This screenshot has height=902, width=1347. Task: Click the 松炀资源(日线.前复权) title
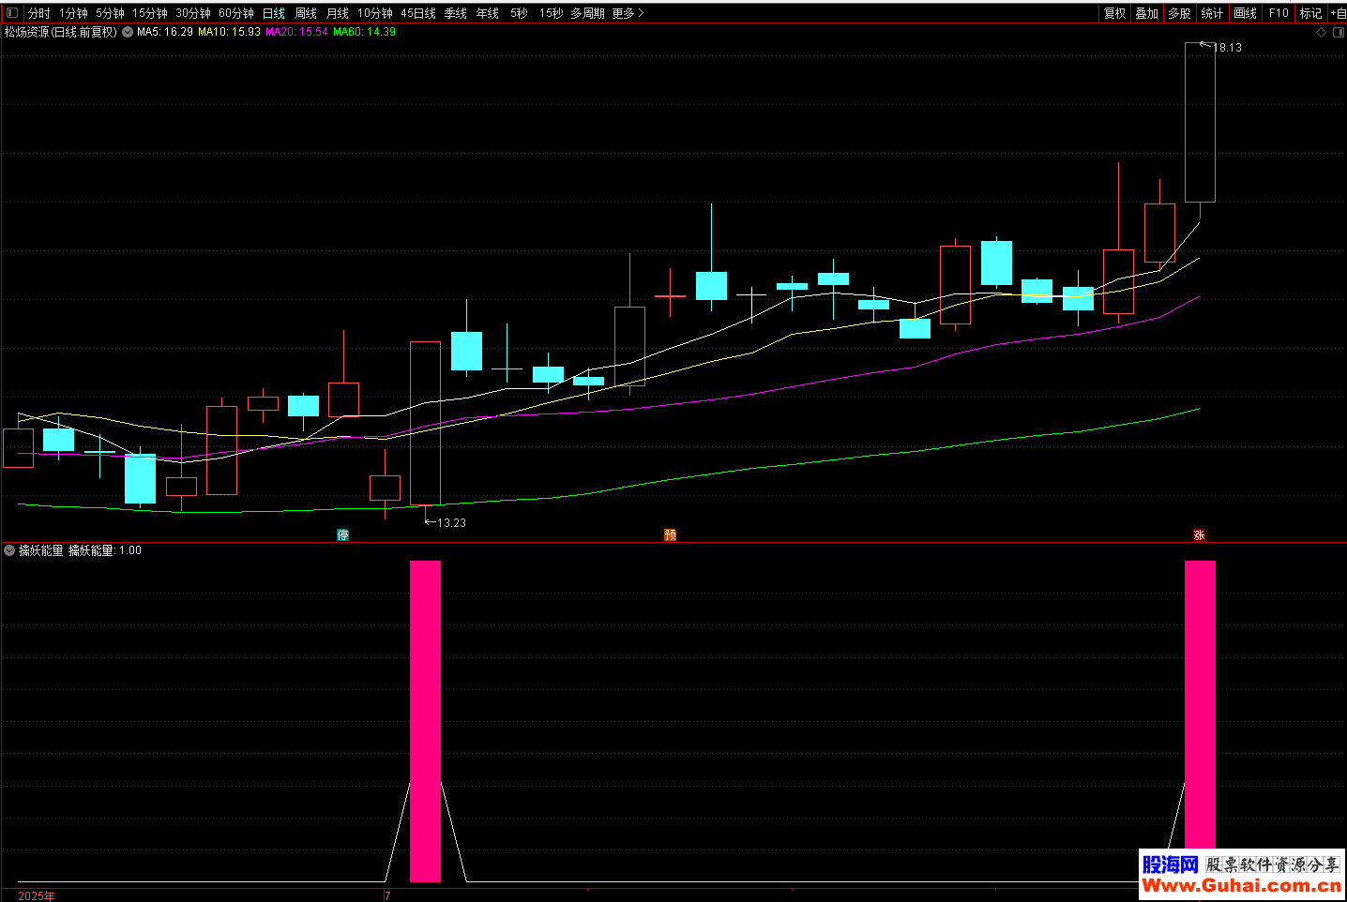click(x=61, y=32)
